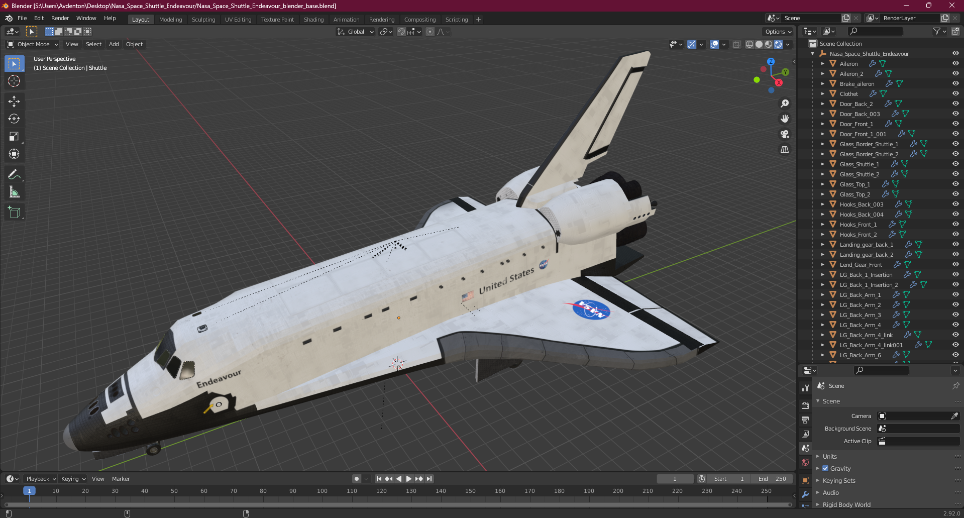Click the camera eyedropper icon
The width and height of the screenshot is (964, 518).
click(954, 416)
